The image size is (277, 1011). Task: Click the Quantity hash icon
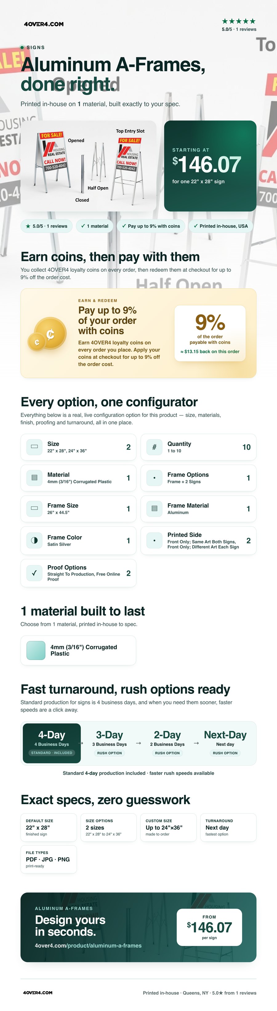[x=155, y=447]
